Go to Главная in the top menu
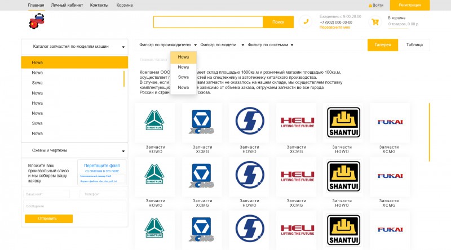Screen dimensions: 451x250 click(36, 5)
